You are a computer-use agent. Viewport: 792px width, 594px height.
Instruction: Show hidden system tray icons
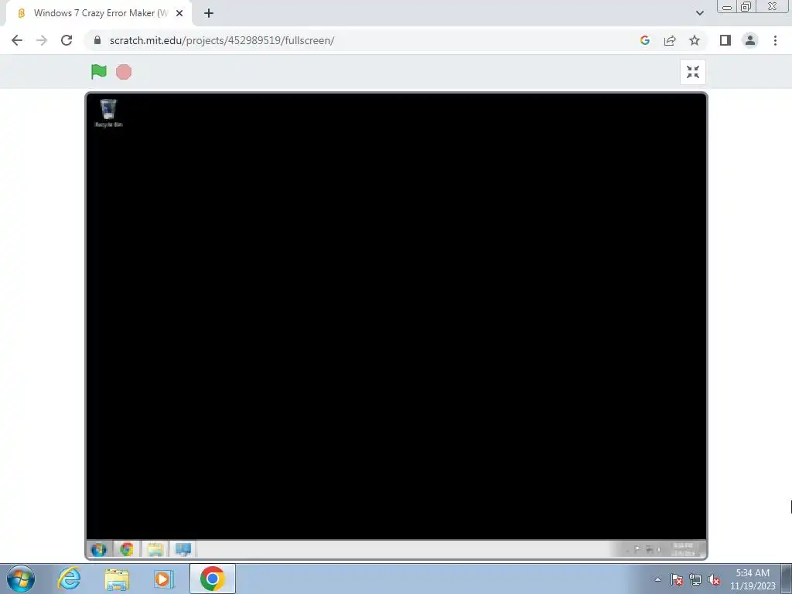(657, 580)
